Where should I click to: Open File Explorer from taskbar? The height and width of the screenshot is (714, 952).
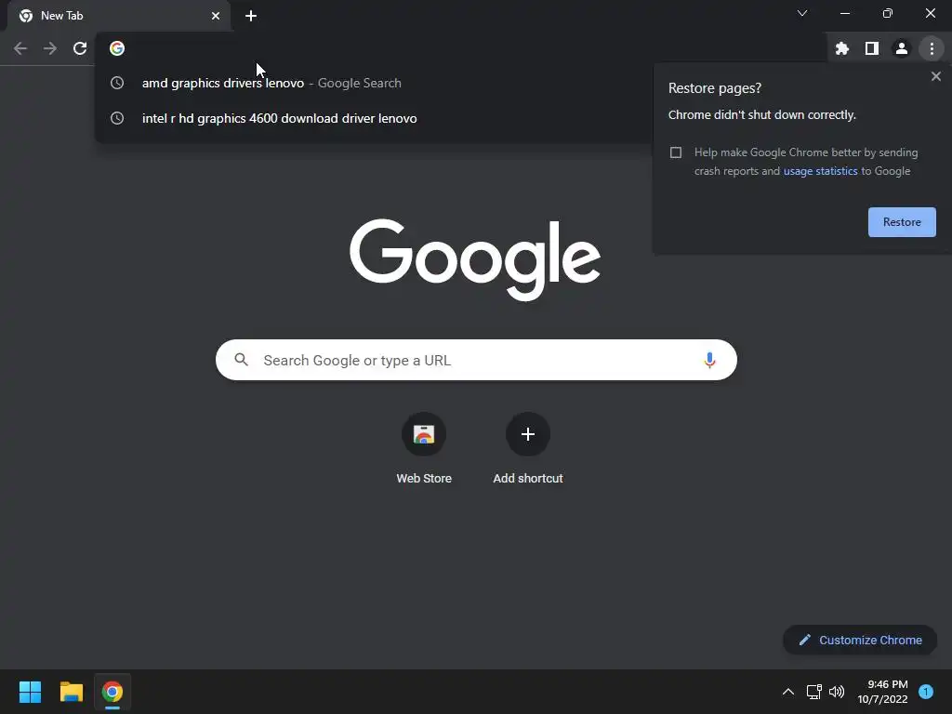pyautogui.click(x=72, y=692)
